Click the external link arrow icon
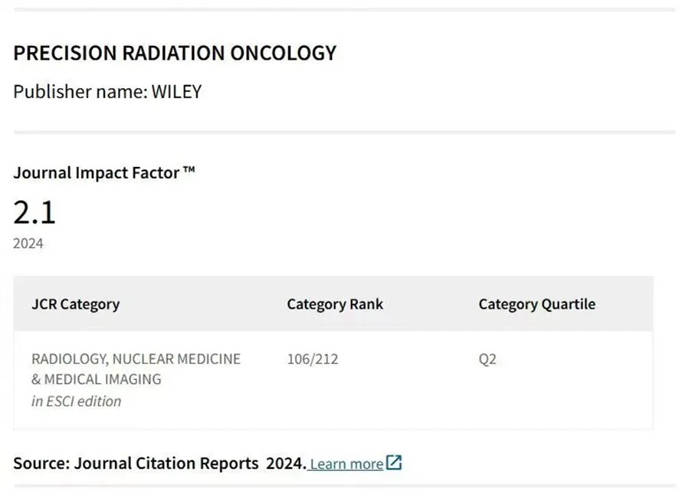 394,463
